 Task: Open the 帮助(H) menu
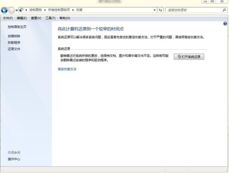[64, 18]
